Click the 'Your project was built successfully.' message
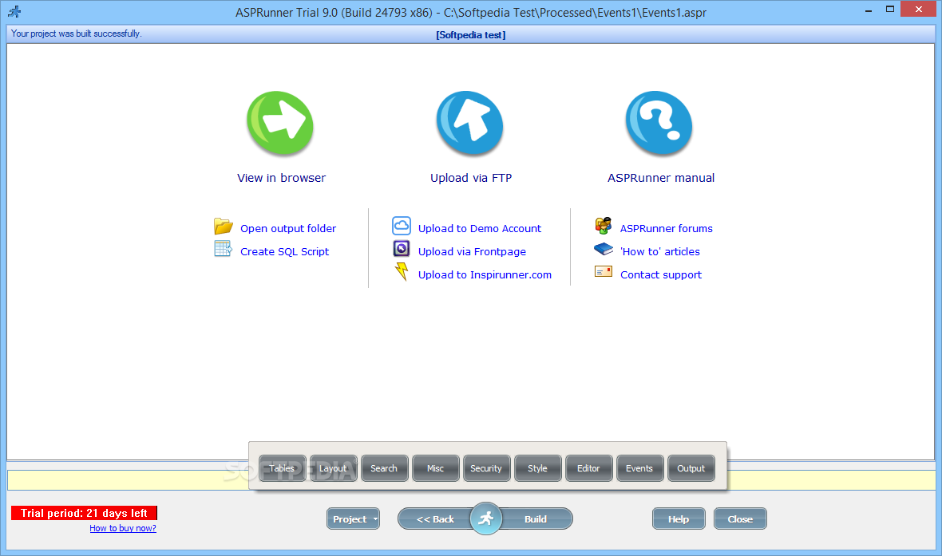 coord(77,34)
